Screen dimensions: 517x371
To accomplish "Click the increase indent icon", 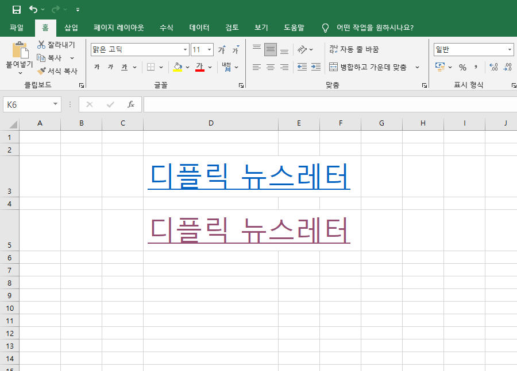I will pos(316,67).
